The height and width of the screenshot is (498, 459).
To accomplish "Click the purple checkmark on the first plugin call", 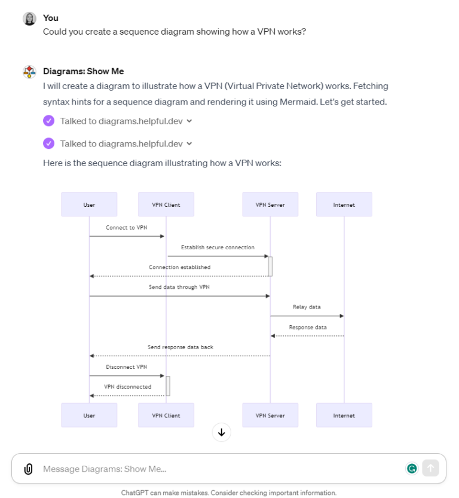I will [x=49, y=121].
